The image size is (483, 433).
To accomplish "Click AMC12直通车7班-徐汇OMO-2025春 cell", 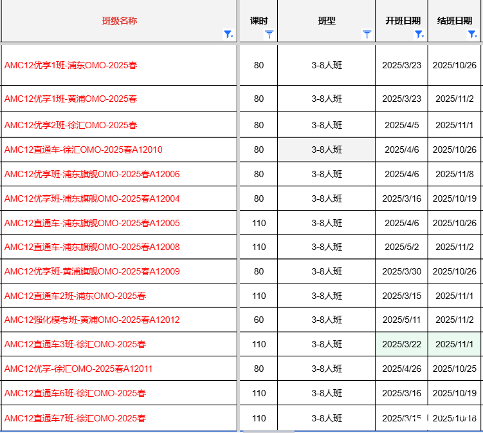I will [119, 418].
